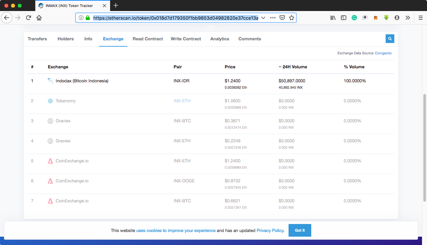Click the INX-IDR pair text
Viewport: 427px width, 245px height.
[181, 81]
